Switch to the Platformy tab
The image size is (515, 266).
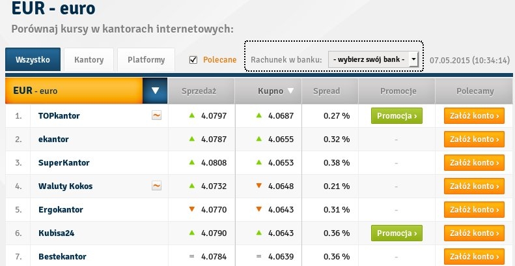[146, 60]
